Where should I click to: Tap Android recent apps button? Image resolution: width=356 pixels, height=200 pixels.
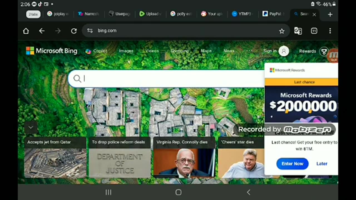108,192
